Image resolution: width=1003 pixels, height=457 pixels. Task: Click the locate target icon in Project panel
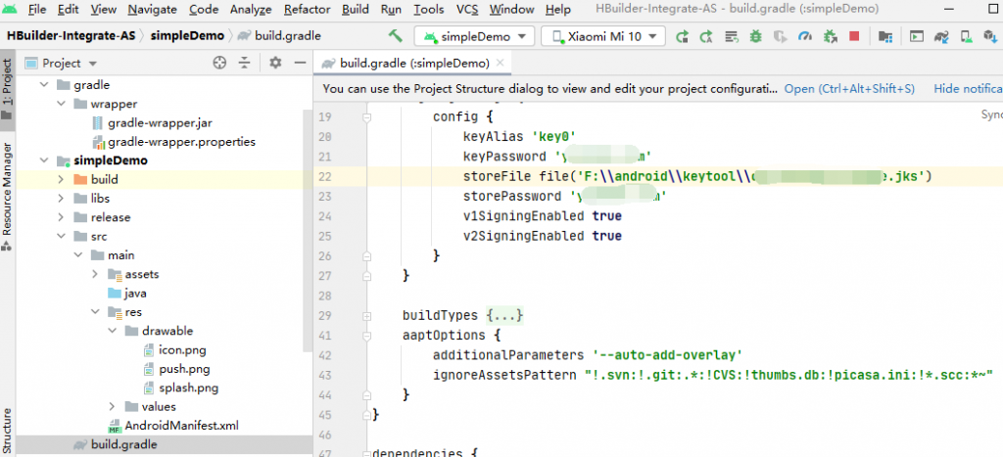[219, 63]
